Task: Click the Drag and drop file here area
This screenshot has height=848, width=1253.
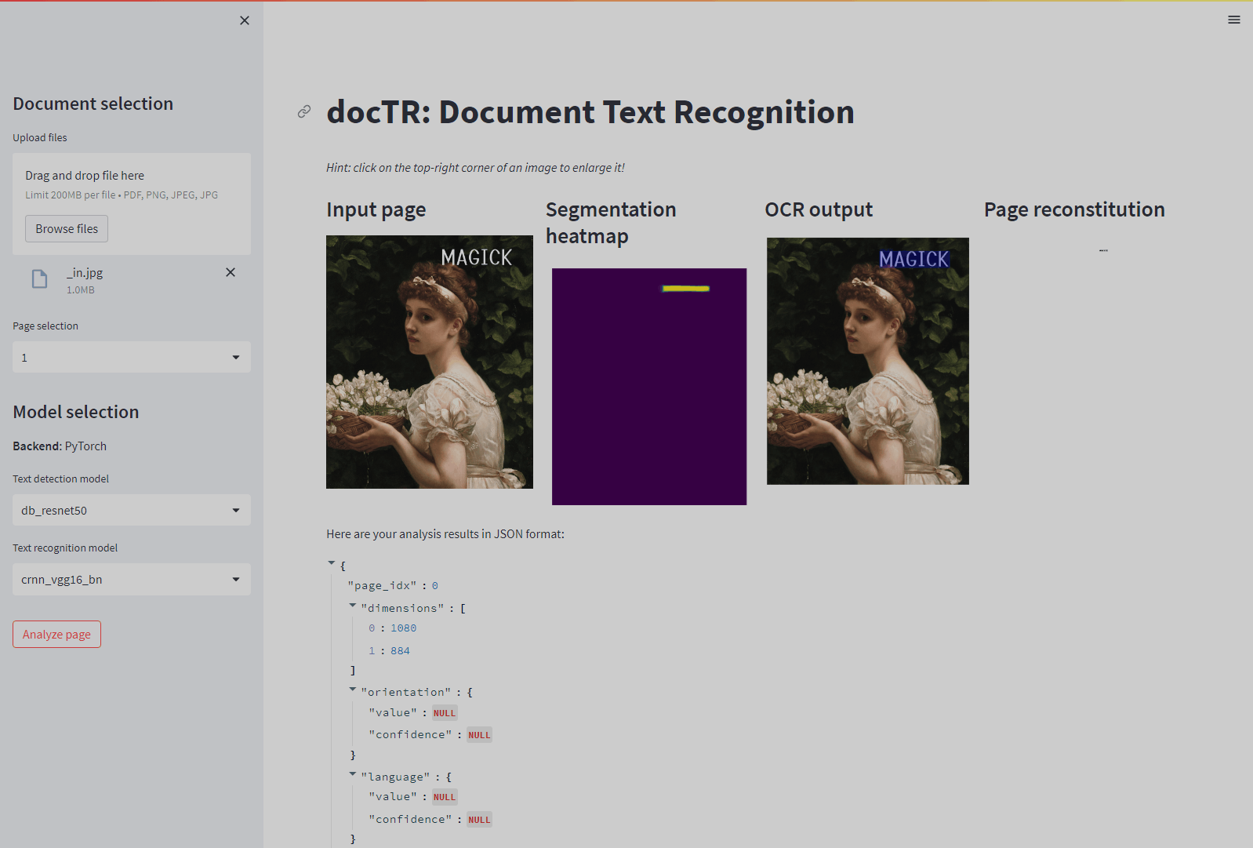Action: 132,204
